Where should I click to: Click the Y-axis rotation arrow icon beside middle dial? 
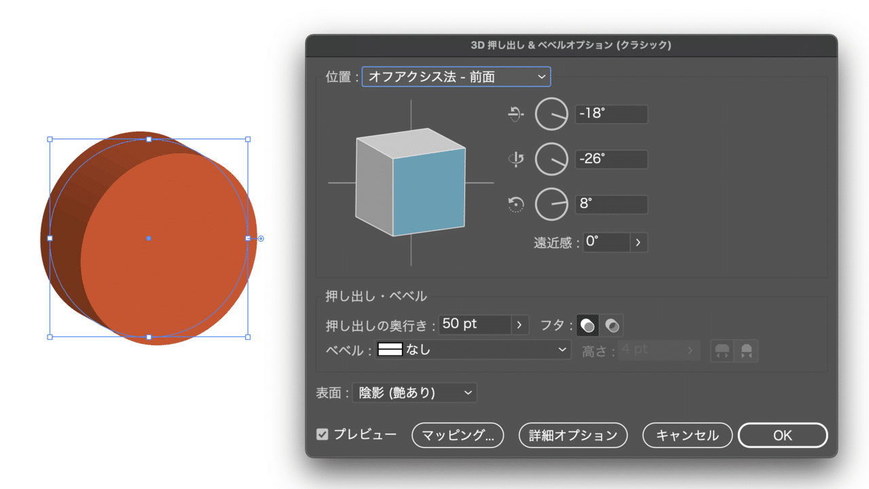(515, 159)
